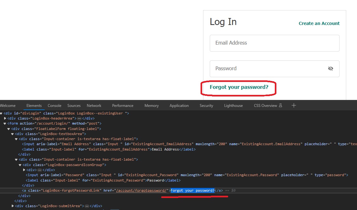Click the ellipsis beside LoginBox-submitArea div

click(x=87, y=206)
